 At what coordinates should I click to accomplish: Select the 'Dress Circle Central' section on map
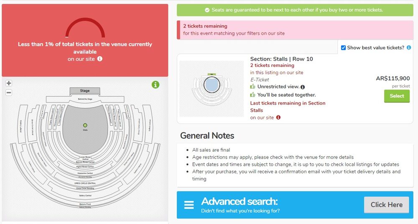pos(86,183)
